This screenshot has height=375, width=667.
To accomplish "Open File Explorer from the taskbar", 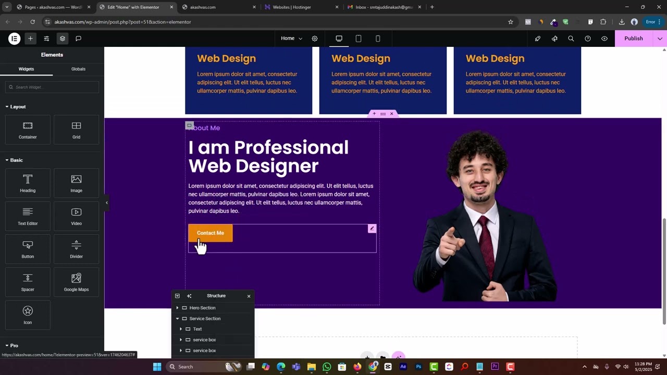I will [x=312, y=367].
